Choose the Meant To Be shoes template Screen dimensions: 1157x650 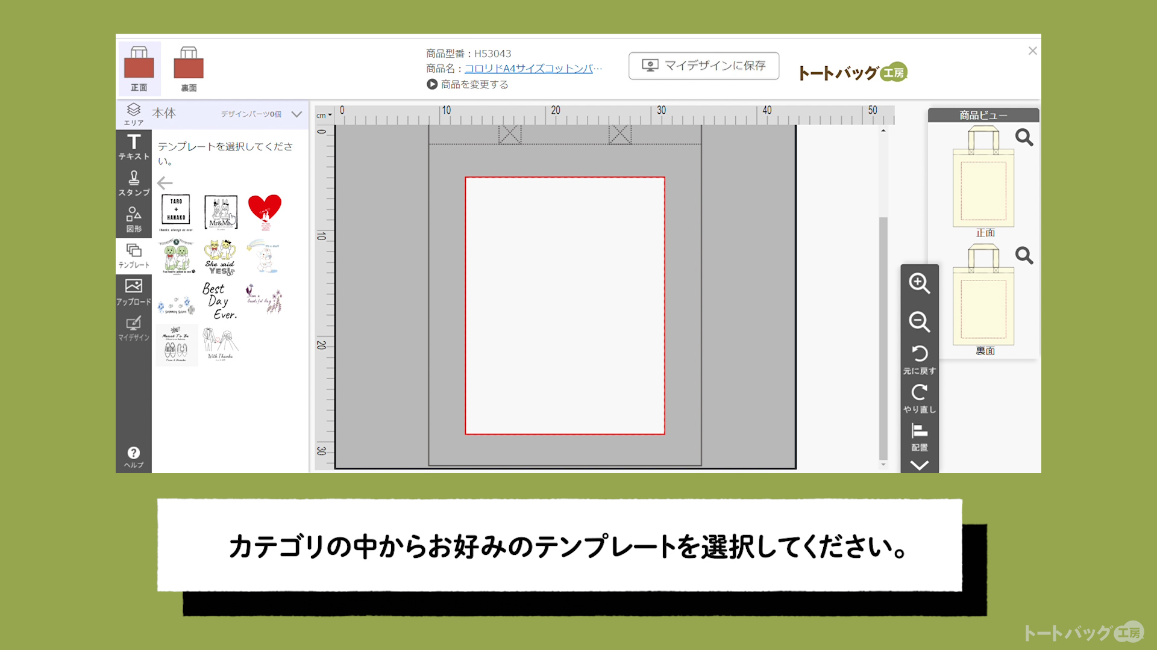(176, 344)
